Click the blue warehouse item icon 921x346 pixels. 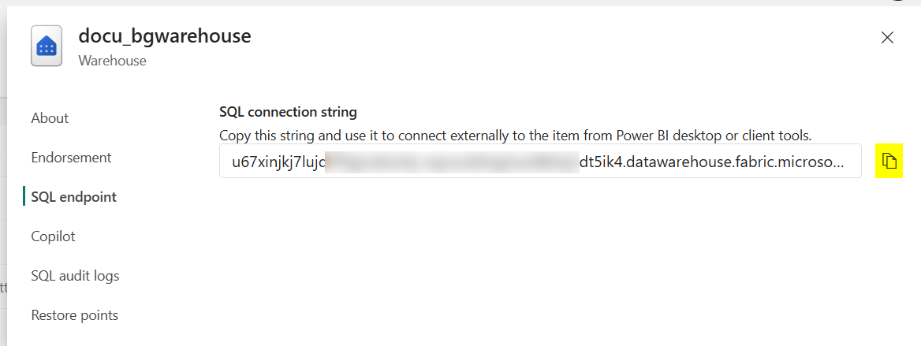tap(47, 47)
